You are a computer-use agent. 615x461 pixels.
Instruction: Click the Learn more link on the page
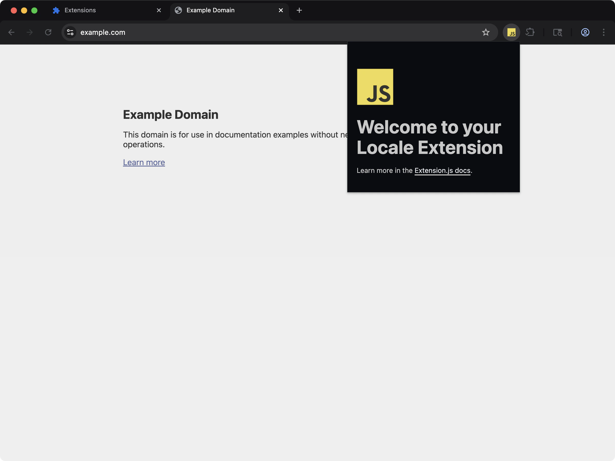point(144,162)
